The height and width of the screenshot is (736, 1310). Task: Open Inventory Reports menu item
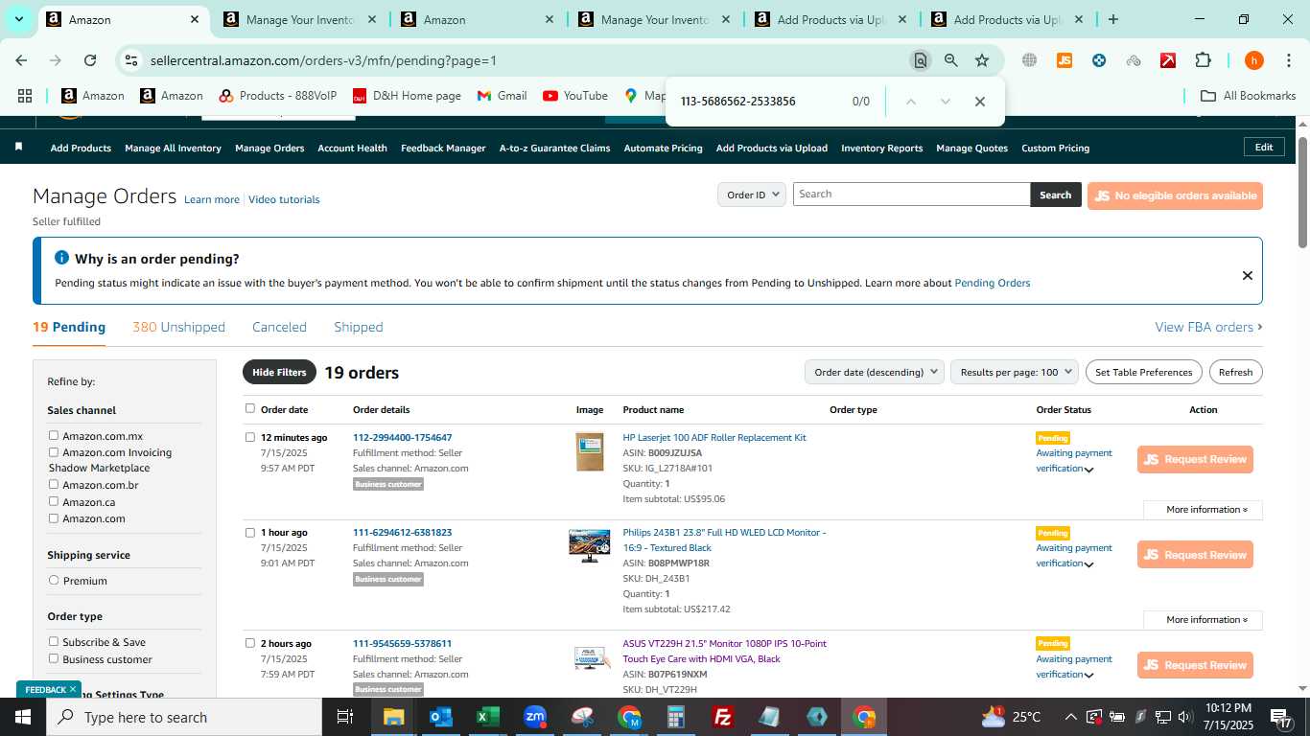(x=881, y=148)
